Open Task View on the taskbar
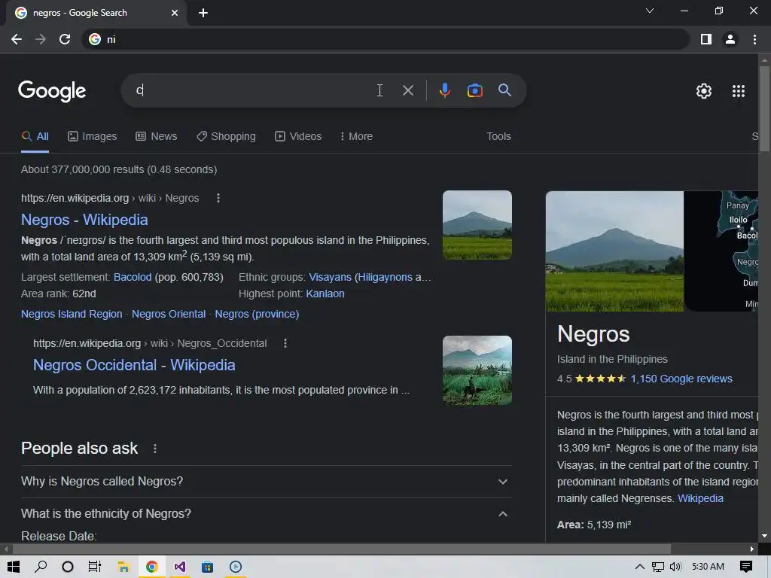 coord(94,567)
